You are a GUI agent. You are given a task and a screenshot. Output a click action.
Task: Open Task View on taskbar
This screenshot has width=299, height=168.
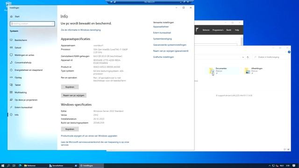click(x=14, y=166)
